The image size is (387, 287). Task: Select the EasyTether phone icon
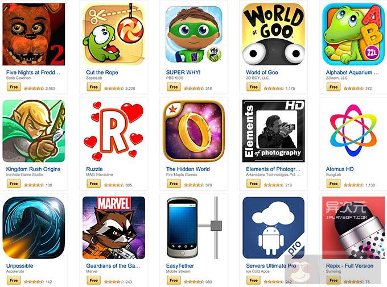[x=193, y=227]
